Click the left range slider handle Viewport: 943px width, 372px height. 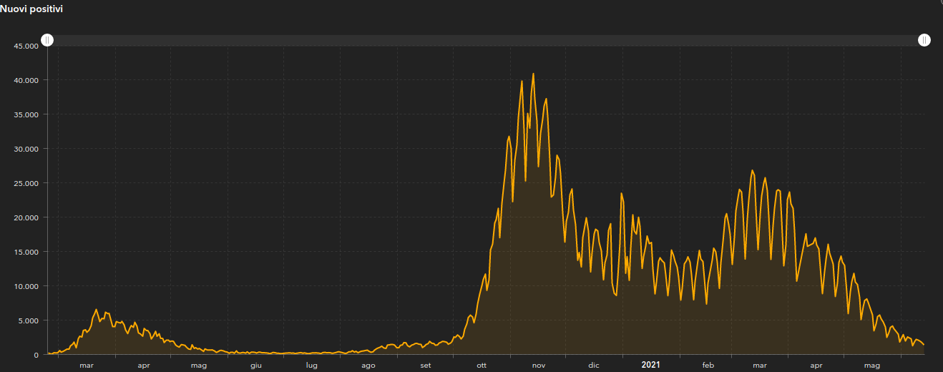pos(47,40)
